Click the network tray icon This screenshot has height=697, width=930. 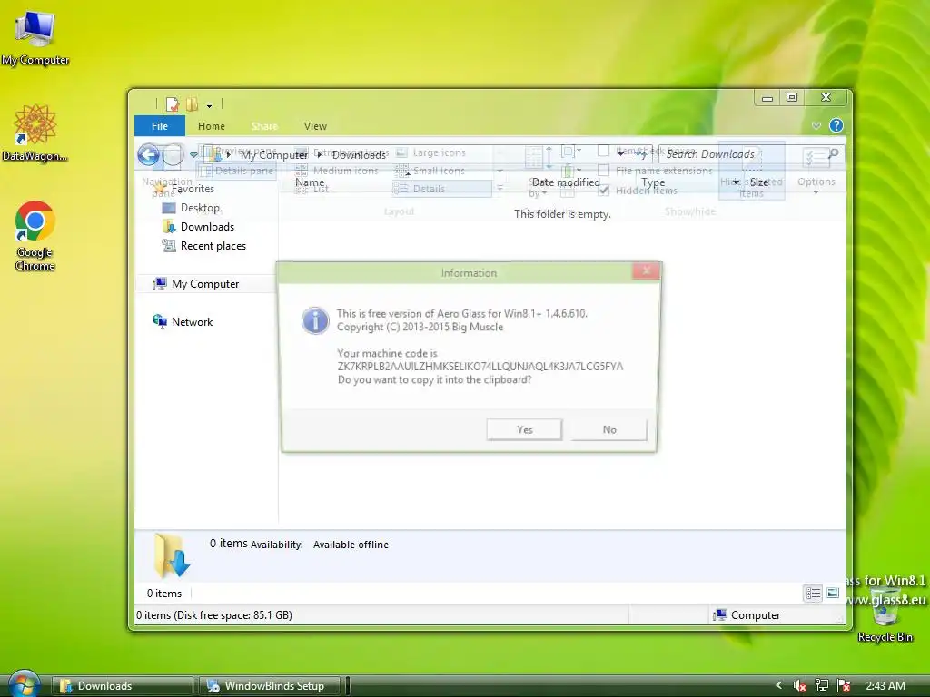[822, 686]
